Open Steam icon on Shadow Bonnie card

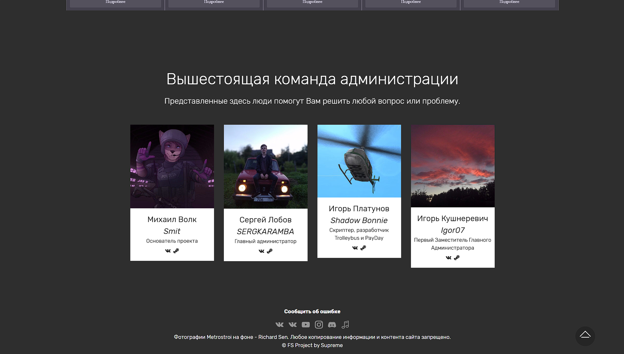tap(363, 248)
